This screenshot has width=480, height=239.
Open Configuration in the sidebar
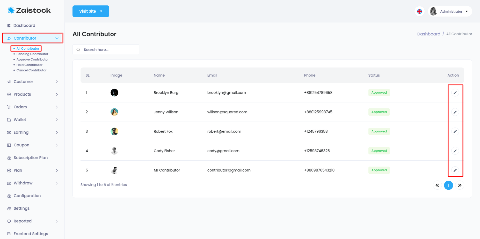pos(27,196)
